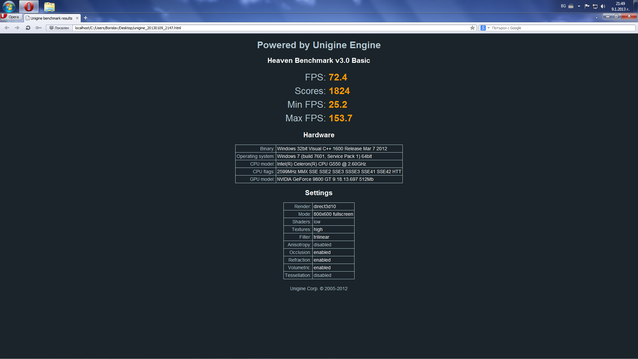Viewport: 638px width, 359px height.
Task: Click the Filter value trilinear
Action: [x=333, y=237]
